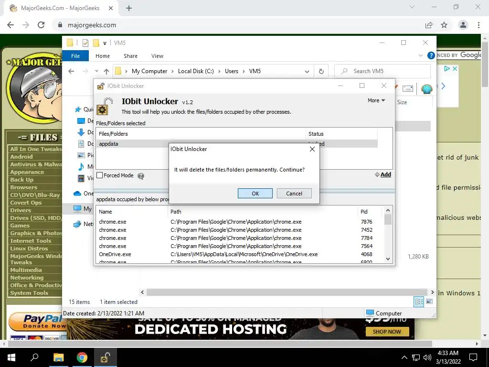This screenshot has height=367, width=489.
Task: Bookmark this page with star icon
Action: point(444,25)
